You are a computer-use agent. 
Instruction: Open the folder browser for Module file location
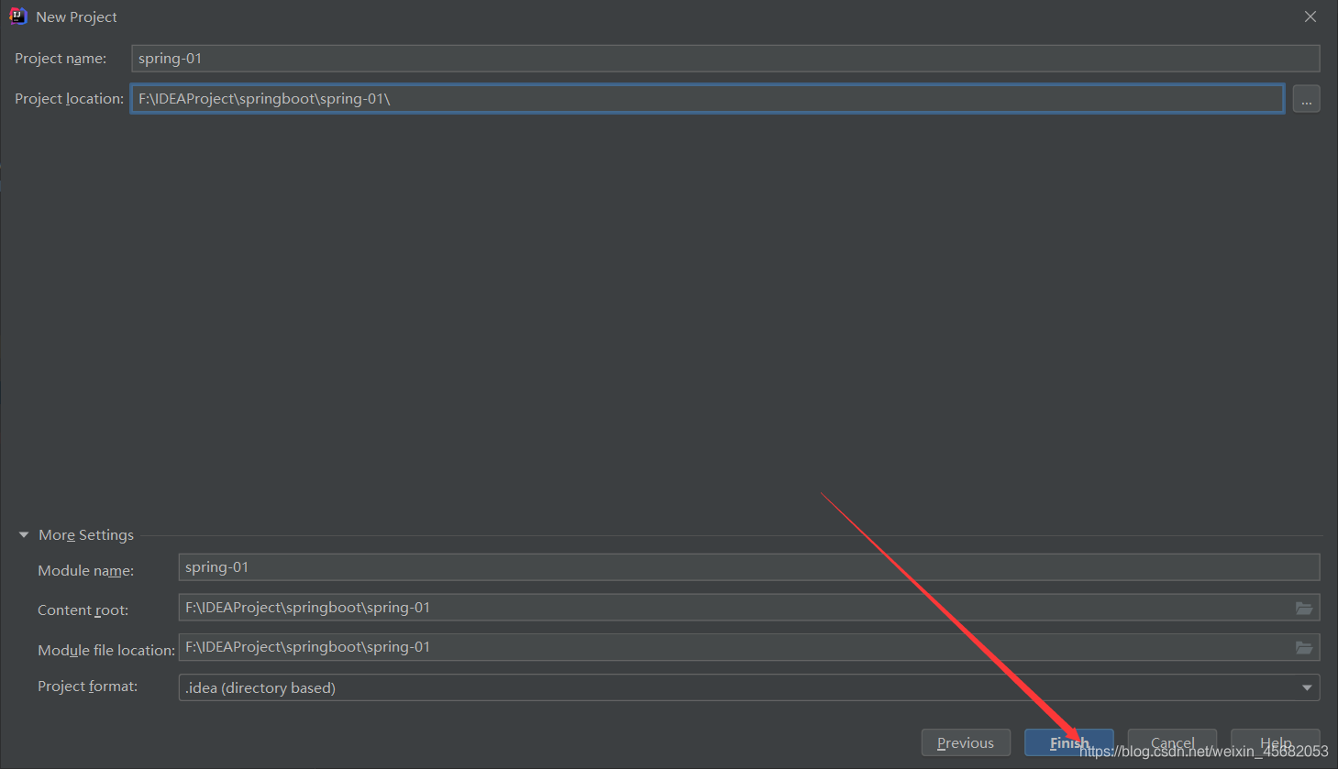1304,648
